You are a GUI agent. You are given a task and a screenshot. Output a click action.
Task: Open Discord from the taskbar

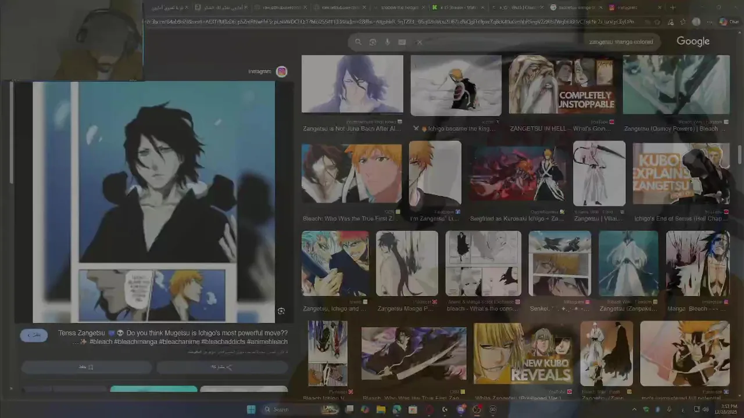[x=461, y=409]
